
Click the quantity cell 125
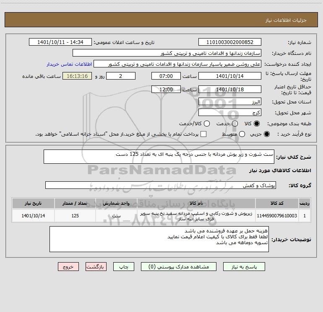pos(75,216)
